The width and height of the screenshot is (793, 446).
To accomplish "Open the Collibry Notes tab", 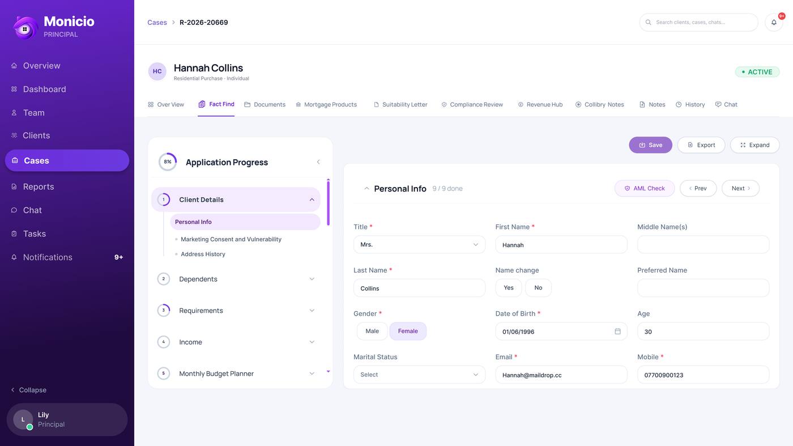I will coord(600,104).
